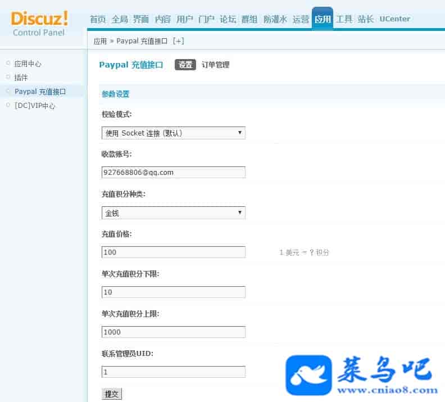Click the 充值价格 field showing 100
This screenshot has height=402, width=445.
pyautogui.click(x=174, y=252)
